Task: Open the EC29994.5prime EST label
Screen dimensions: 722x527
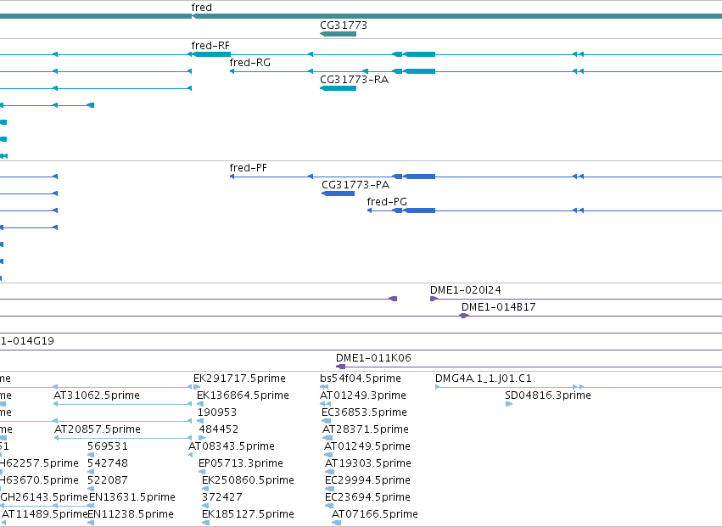Action: click(x=367, y=480)
